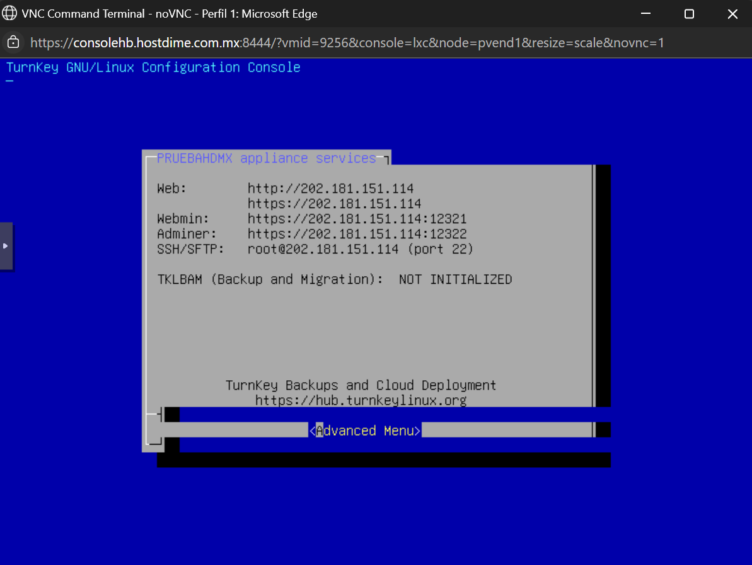Click the globe icon in the title bar
This screenshot has width=752, height=565.
[x=9, y=13]
